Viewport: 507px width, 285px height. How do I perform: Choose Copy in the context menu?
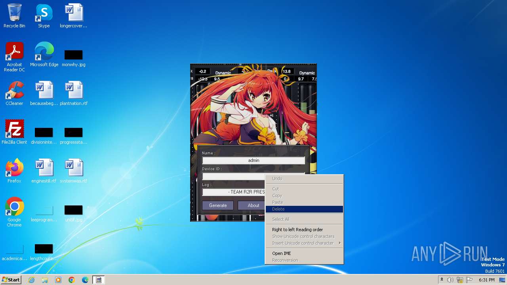pos(304,196)
